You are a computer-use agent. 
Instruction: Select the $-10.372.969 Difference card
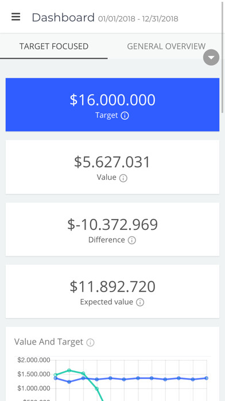pyautogui.click(x=113, y=229)
